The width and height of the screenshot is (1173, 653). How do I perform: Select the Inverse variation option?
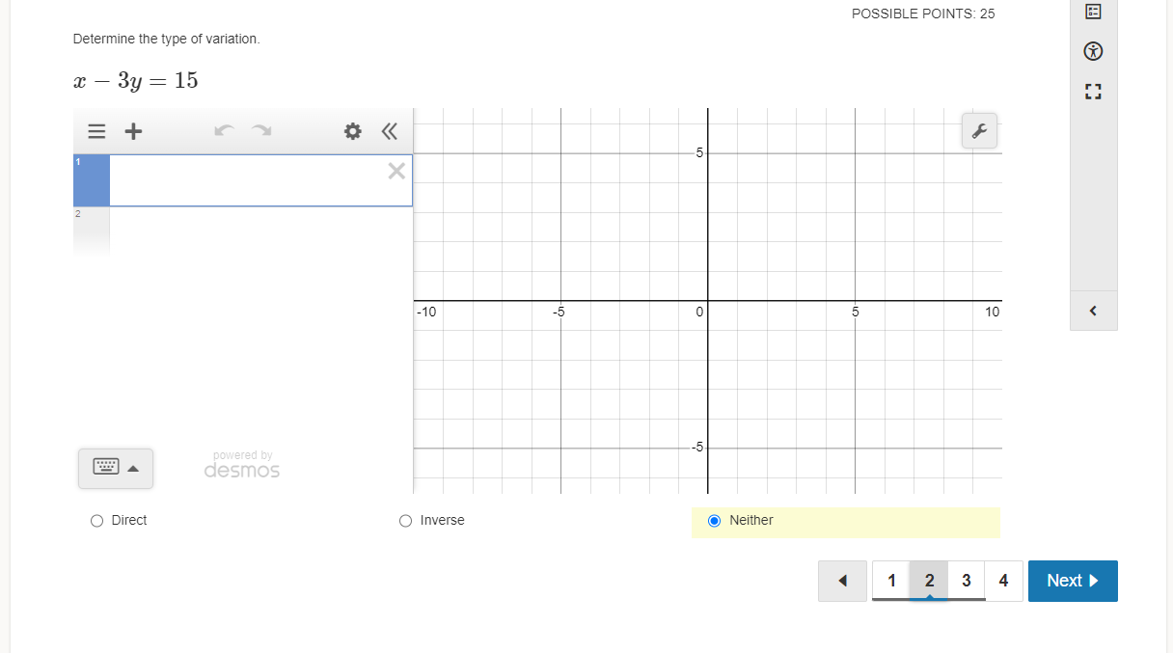click(405, 520)
